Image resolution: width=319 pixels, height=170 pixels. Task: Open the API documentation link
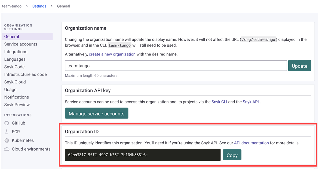(251, 143)
